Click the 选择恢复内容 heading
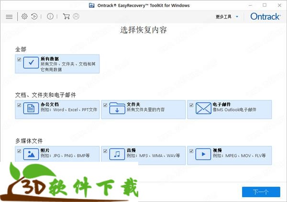Screen dimensions: 287x202 pos(143,30)
